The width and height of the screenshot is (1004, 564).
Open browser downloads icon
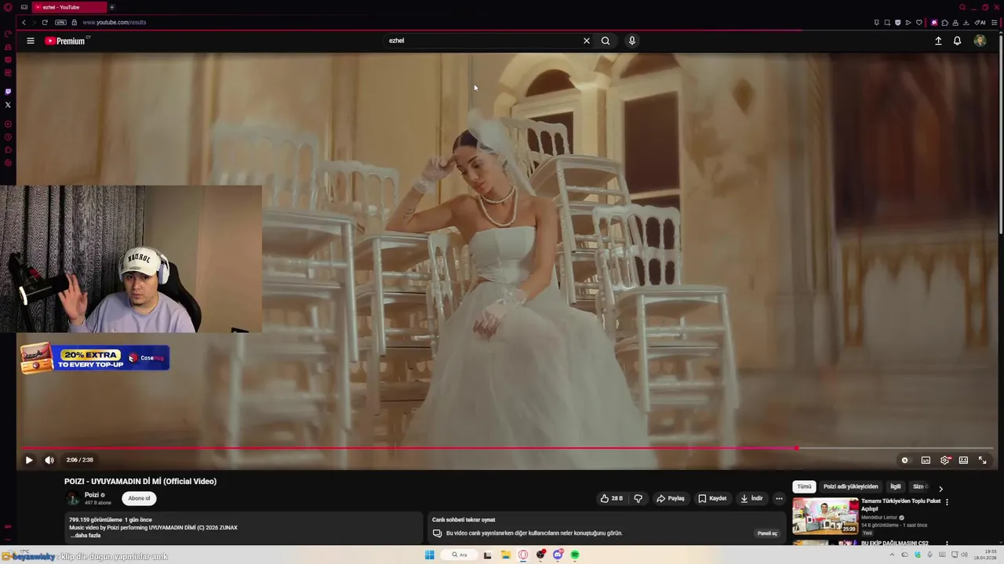[x=966, y=22]
